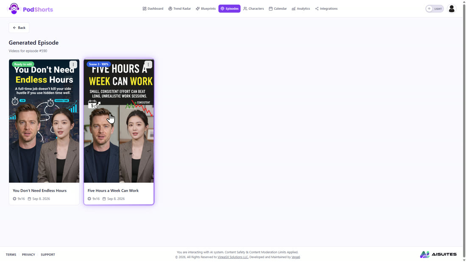This screenshot has width=466, height=262.
Task: Open Five Hours a Week thumbnail
Action: pyautogui.click(x=119, y=121)
